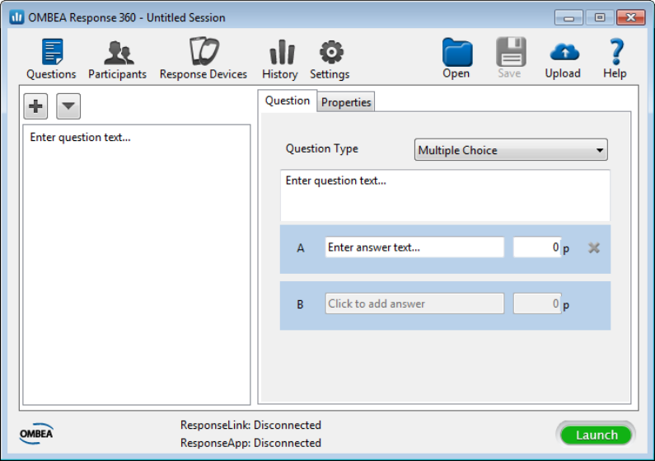This screenshot has height=461, width=655.
Task: Click 'Click to add answer' field B
Action: pos(414,303)
